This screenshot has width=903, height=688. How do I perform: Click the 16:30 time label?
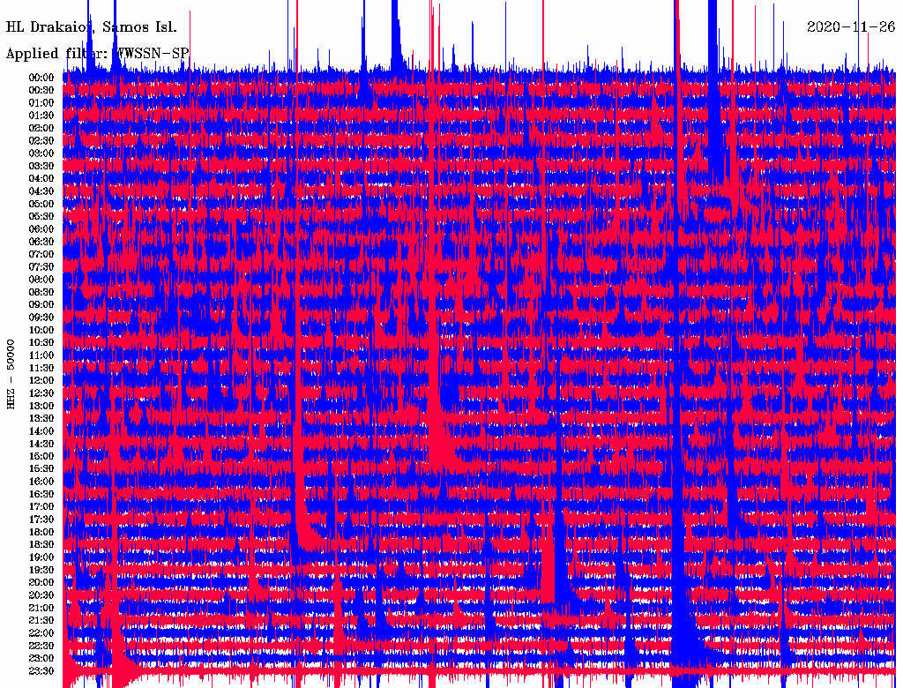(41, 495)
